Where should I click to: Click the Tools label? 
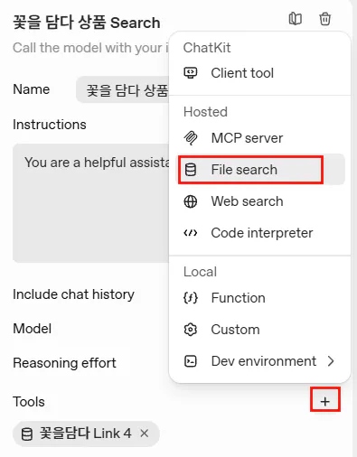[x=29, y=402]
